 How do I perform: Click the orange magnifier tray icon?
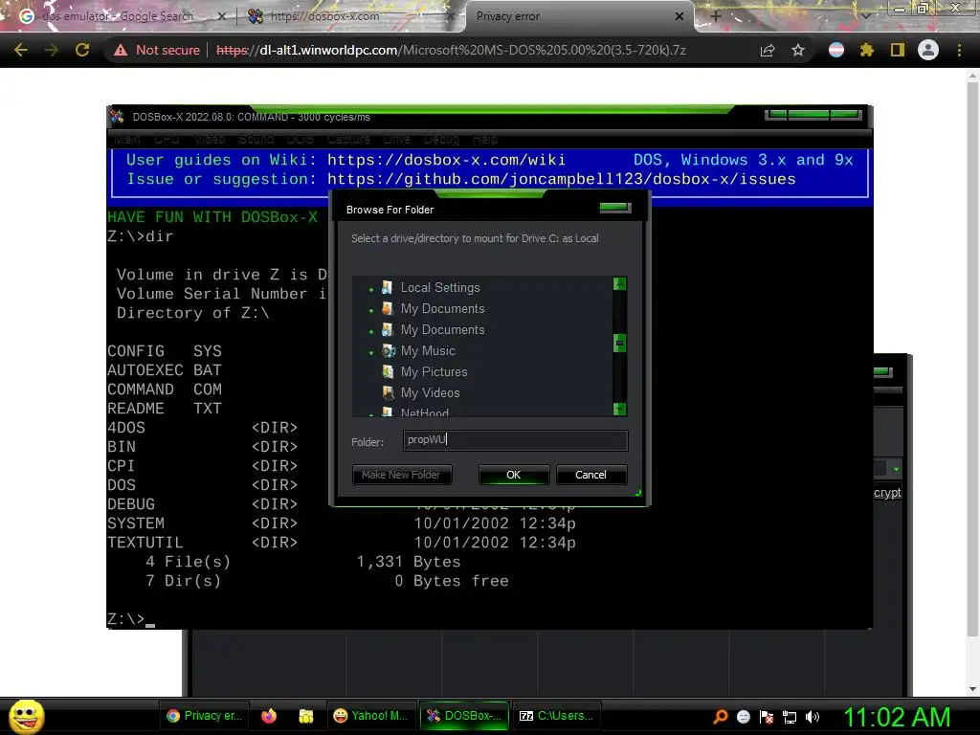coord(721,717)
